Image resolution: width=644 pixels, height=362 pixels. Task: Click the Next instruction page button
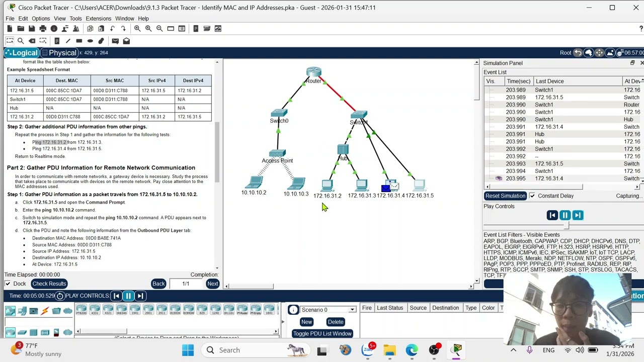tap(212, 284)
